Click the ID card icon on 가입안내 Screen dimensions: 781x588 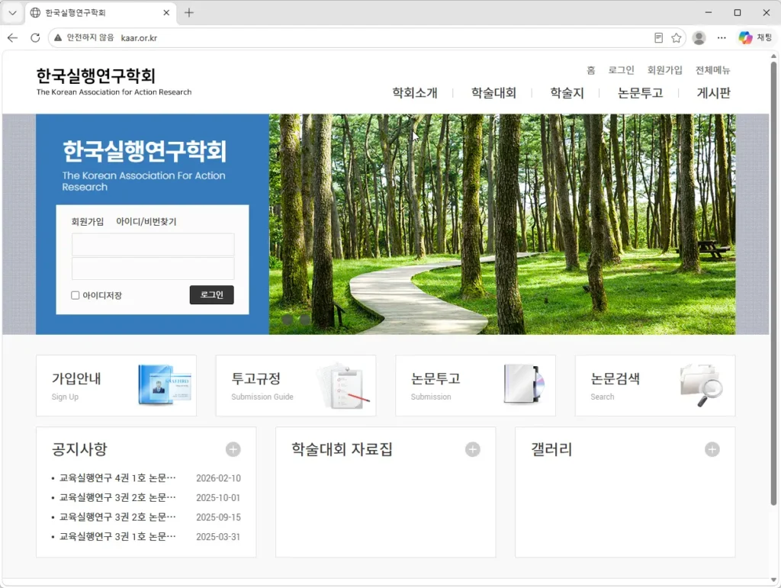[165, 384]
